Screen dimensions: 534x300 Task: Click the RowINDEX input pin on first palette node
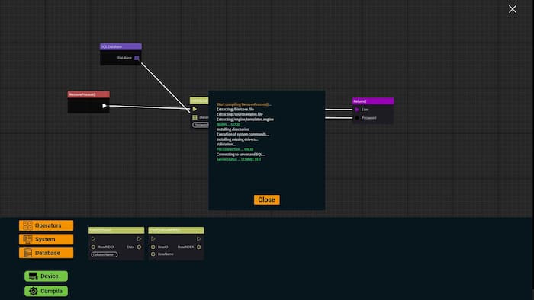tap(93, 247)
